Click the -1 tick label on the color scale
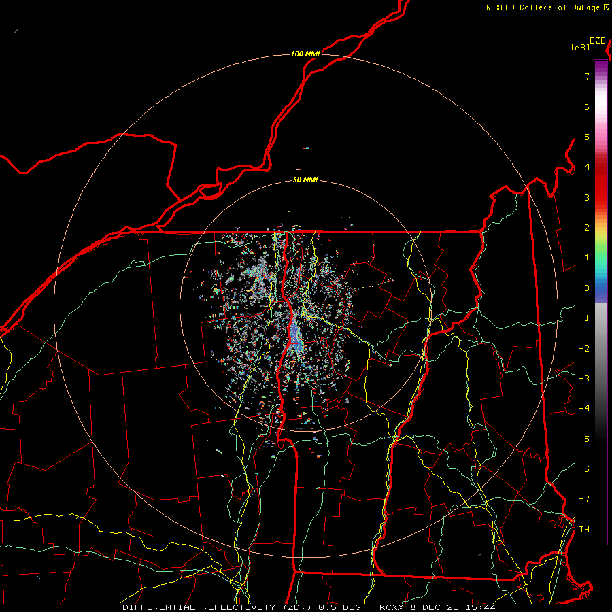The image size is (612, 612). tap(584, 318)
